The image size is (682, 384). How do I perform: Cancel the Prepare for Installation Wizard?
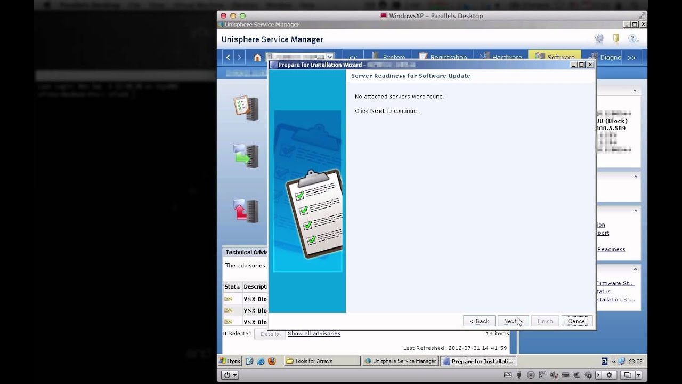click(577, 321)
